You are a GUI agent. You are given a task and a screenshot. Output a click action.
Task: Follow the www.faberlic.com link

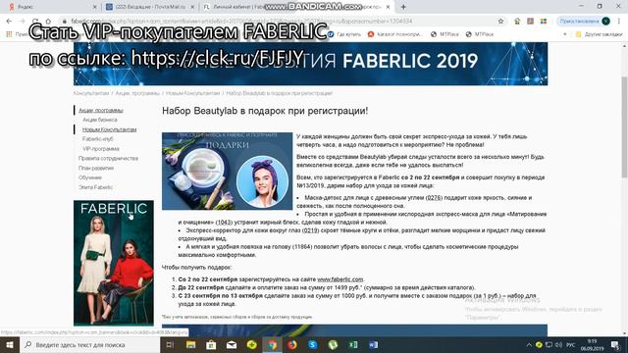(x=340, y=279)
